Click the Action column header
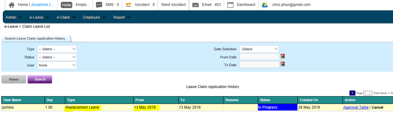The image size is (393, 113). coord(368,100)
